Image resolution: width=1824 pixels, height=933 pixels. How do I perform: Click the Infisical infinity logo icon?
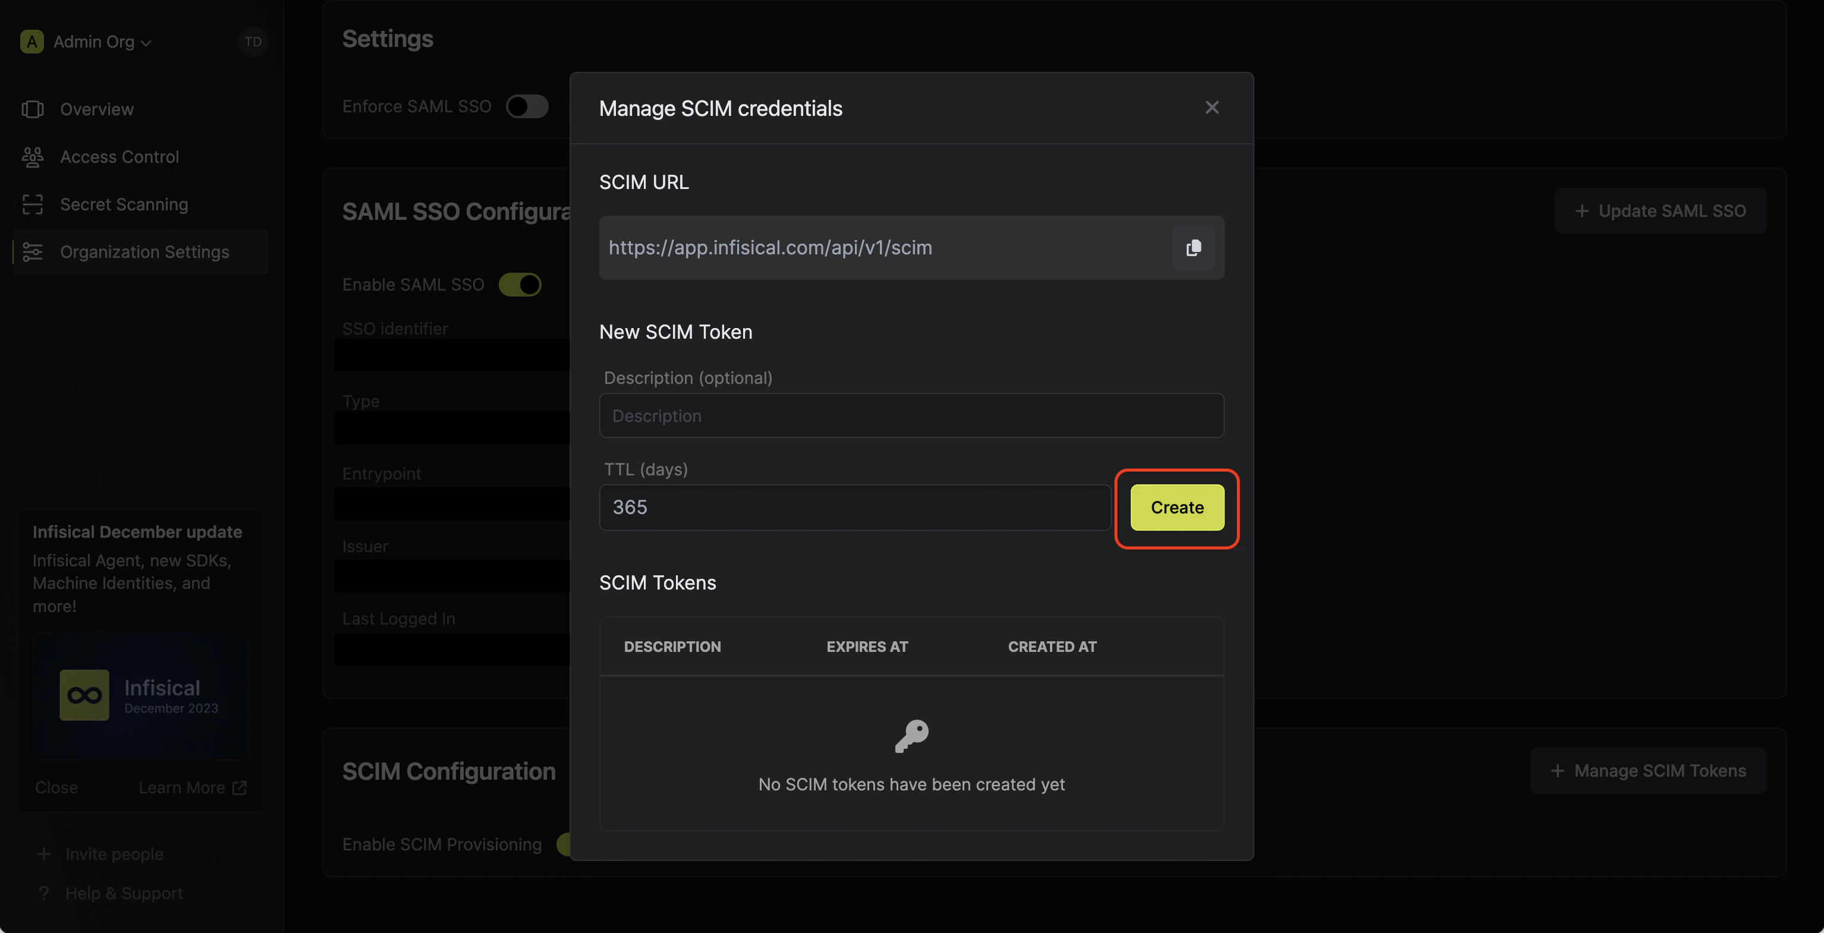84,695
